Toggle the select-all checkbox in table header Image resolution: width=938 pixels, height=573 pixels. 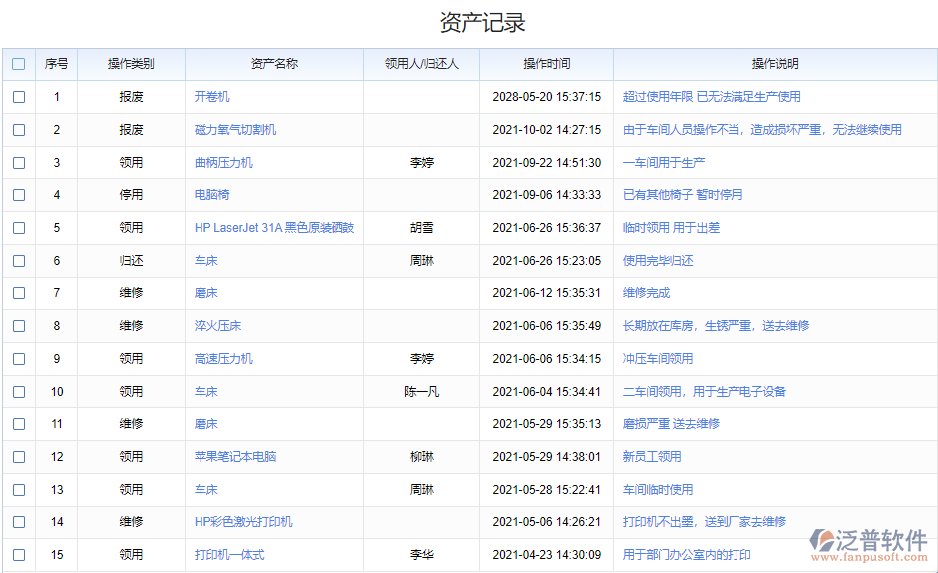click(x=18, y=63)
